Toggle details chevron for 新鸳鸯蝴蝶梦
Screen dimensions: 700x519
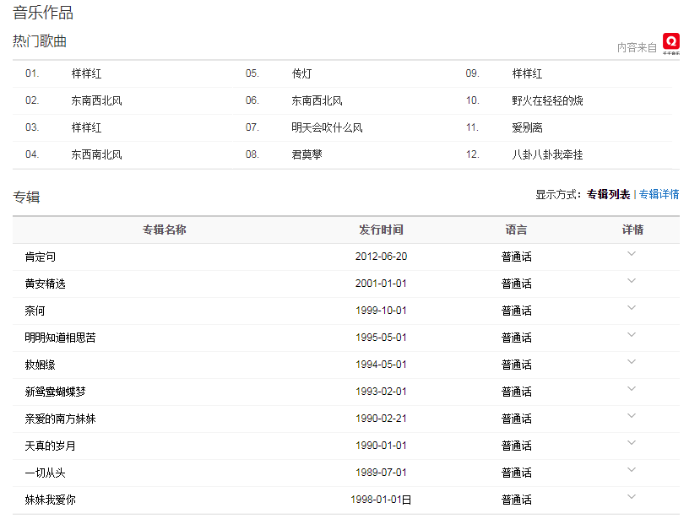[632, 389]
